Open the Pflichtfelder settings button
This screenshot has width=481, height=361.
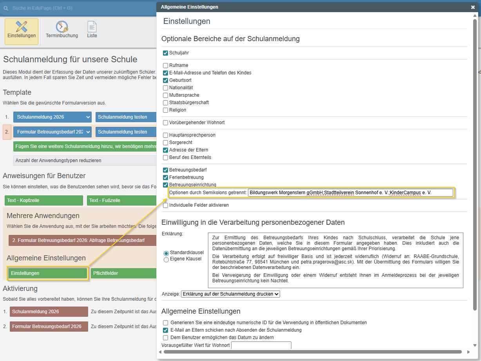123,273
